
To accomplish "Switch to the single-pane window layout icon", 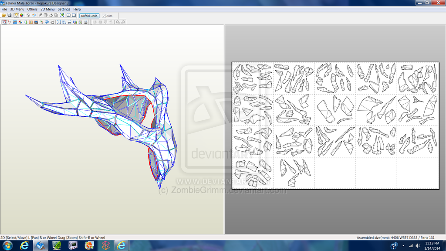I will pyautogui.click(x=74, y=15).
